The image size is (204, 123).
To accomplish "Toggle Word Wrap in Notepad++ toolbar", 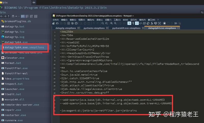I will coord(129,23).
